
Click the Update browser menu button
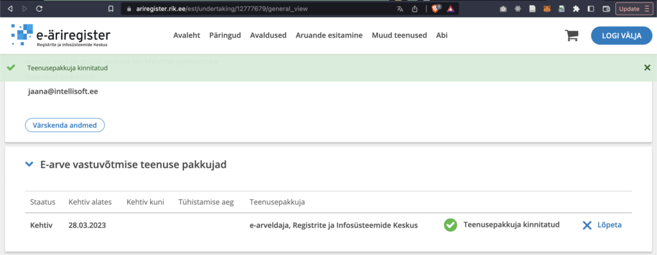(x=635, y=8)
